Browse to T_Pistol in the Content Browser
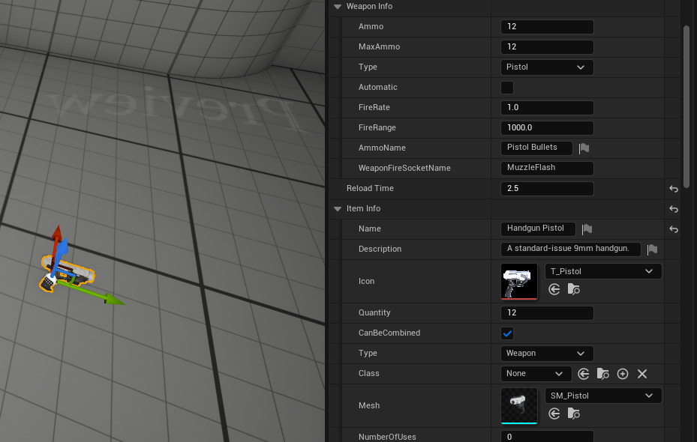Viewport: 697px width, 442px height. [573, 289]
